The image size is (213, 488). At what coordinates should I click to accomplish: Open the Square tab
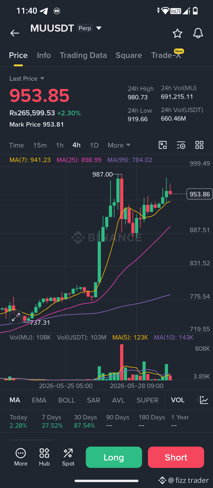[129, 55]
